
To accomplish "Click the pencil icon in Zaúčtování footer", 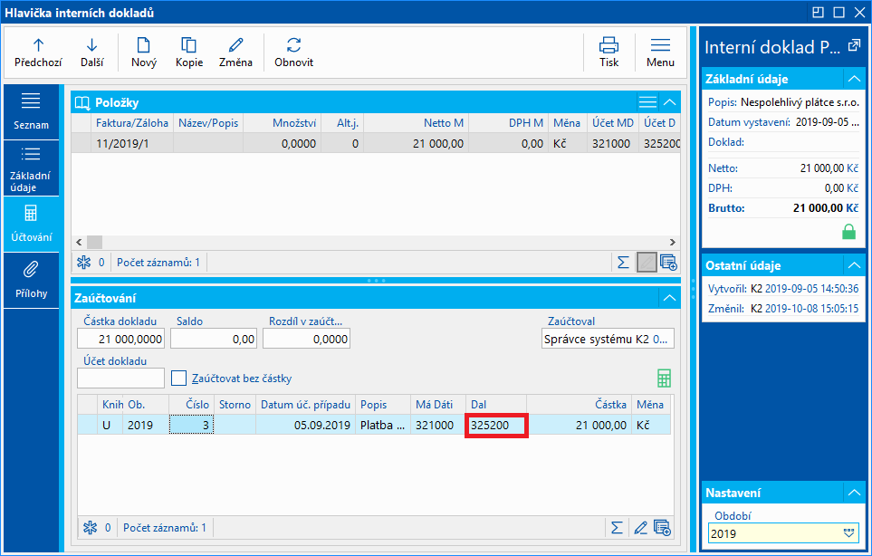I will [640, 528].
